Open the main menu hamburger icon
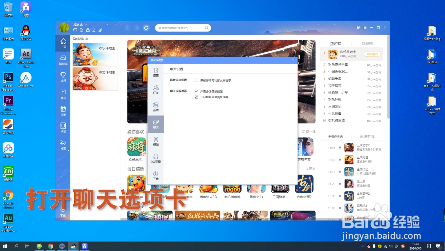Screen dimensions: 445x251 (365, 28)
